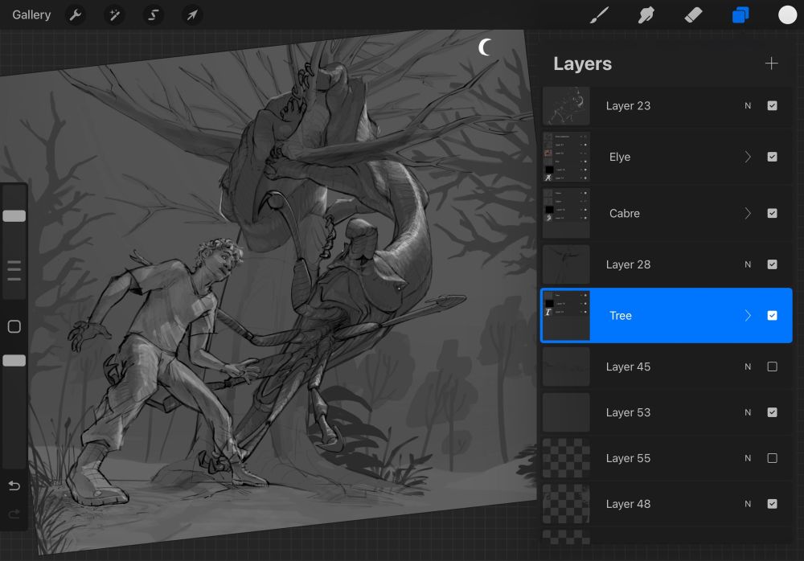Open blend mode N for Layer 28

[x=748, y=264]
